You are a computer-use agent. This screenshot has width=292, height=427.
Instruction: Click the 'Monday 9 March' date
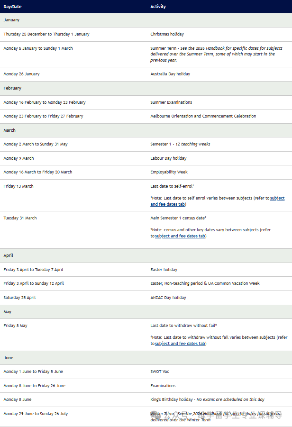(x=18, y=158)
